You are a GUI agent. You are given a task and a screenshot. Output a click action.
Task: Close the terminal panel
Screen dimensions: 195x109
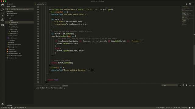193,85
